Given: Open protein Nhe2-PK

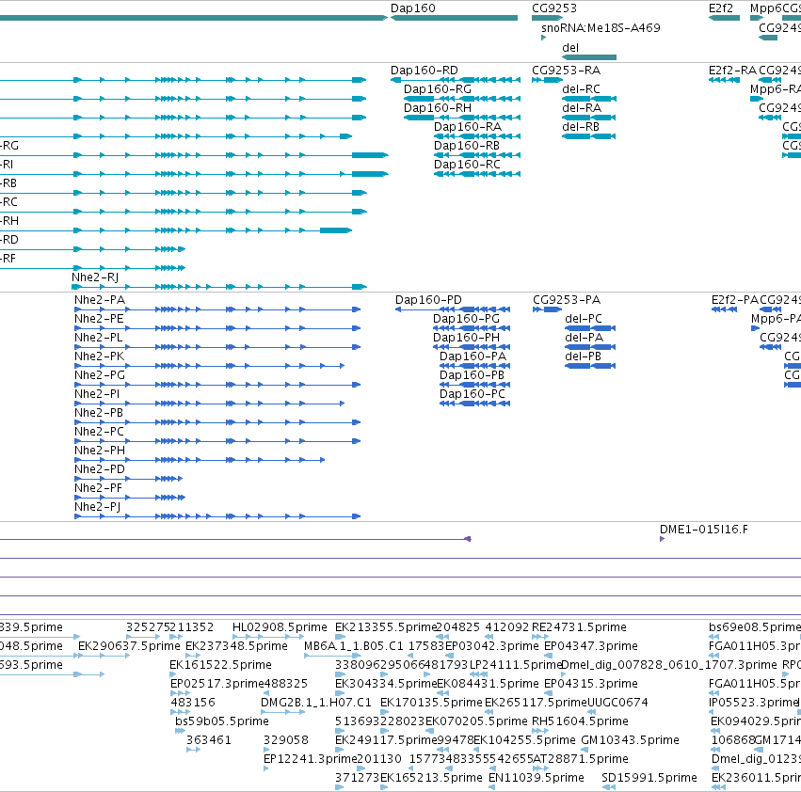Looking at the screenshot, I should (99, 356).
